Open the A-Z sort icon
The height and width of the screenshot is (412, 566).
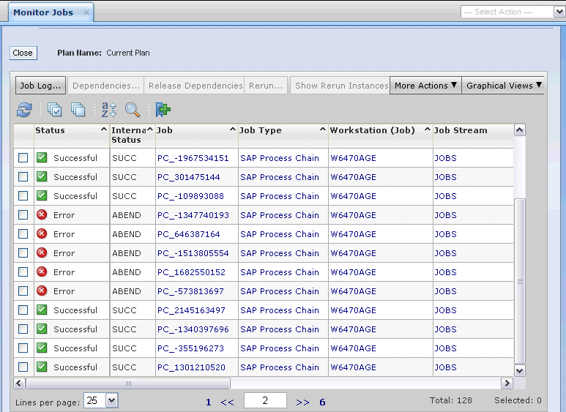pos(109,110)
